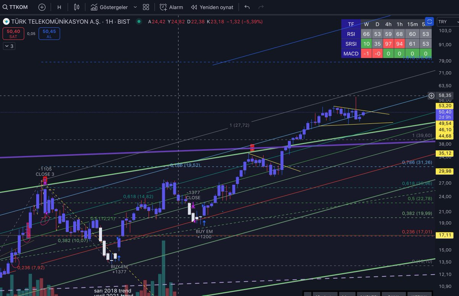Undo the last chart action
459x296 pixels.
pyautogui.click(x=247, y=7)
